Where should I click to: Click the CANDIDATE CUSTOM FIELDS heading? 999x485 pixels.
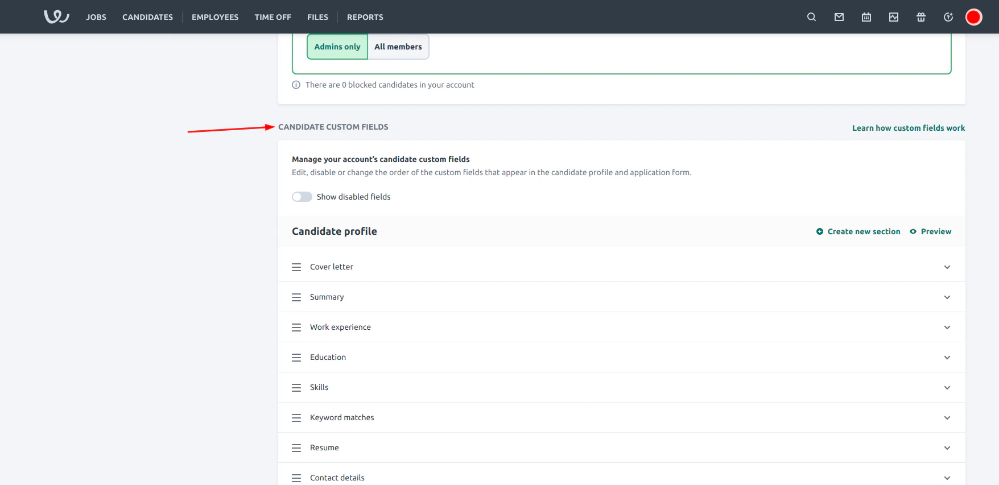pos(333,127)
